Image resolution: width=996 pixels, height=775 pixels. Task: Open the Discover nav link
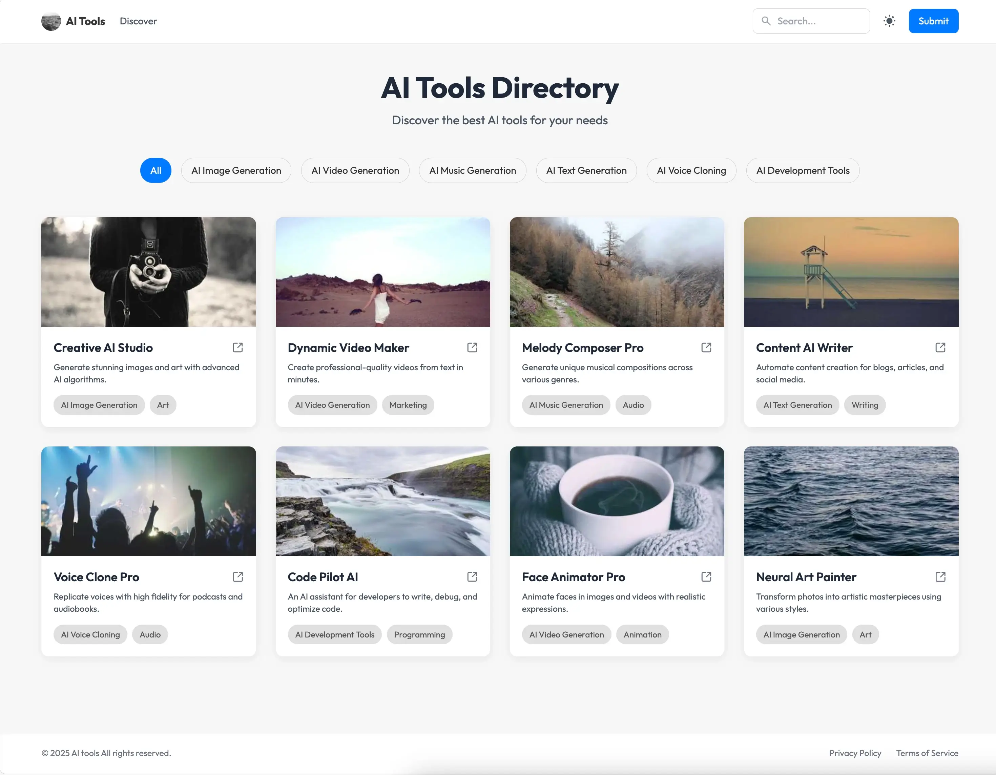coord(138,21)
